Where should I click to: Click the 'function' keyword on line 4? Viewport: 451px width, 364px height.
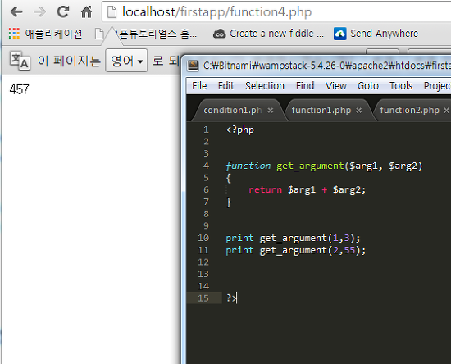click(x=248, y=166)
